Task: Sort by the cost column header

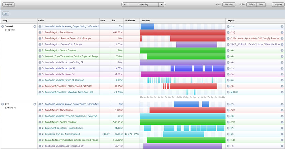Action: coord(105,21)
